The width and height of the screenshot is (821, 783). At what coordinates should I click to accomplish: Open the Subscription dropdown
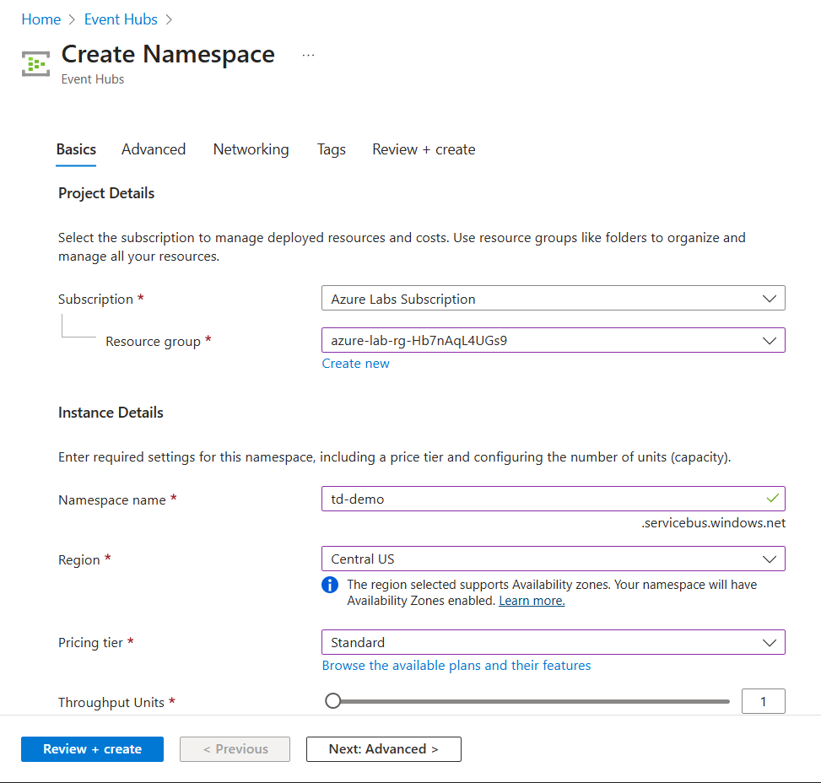click(x=553, y=299)
